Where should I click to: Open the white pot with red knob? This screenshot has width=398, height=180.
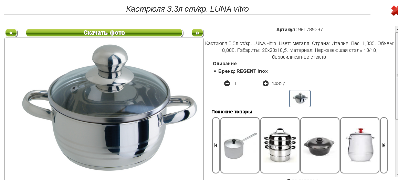click(360, 145)
